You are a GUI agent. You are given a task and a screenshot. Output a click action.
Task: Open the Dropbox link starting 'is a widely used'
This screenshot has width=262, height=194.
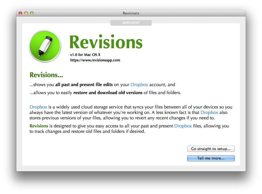pos(38,107)
